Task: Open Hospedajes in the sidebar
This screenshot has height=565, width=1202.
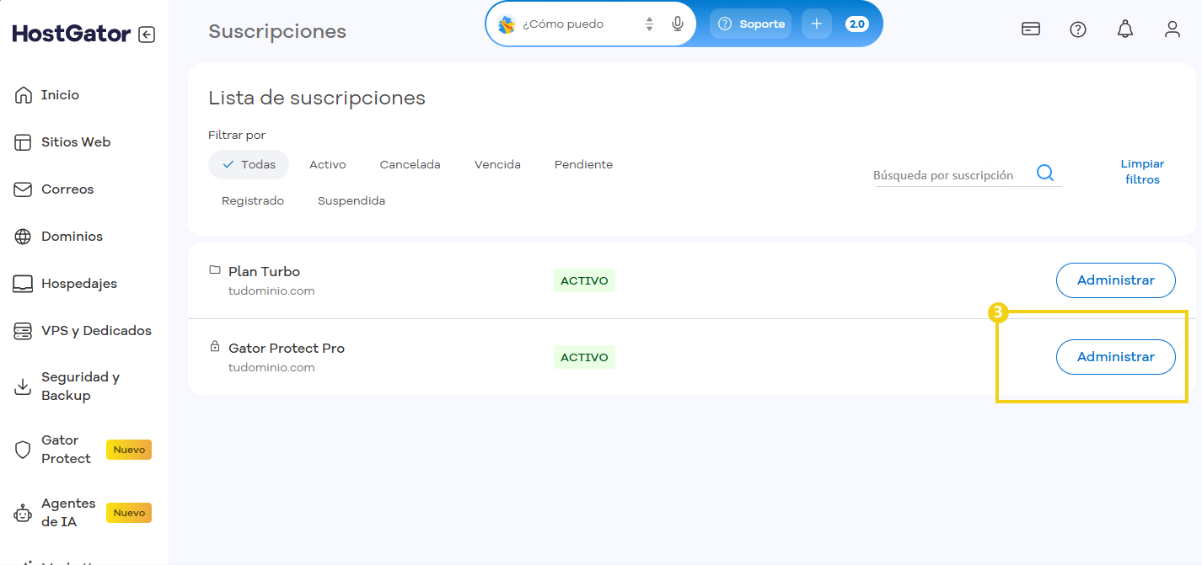Action: [79, 284]
